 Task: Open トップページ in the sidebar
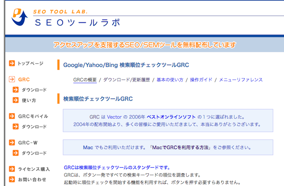pos(31,63)
